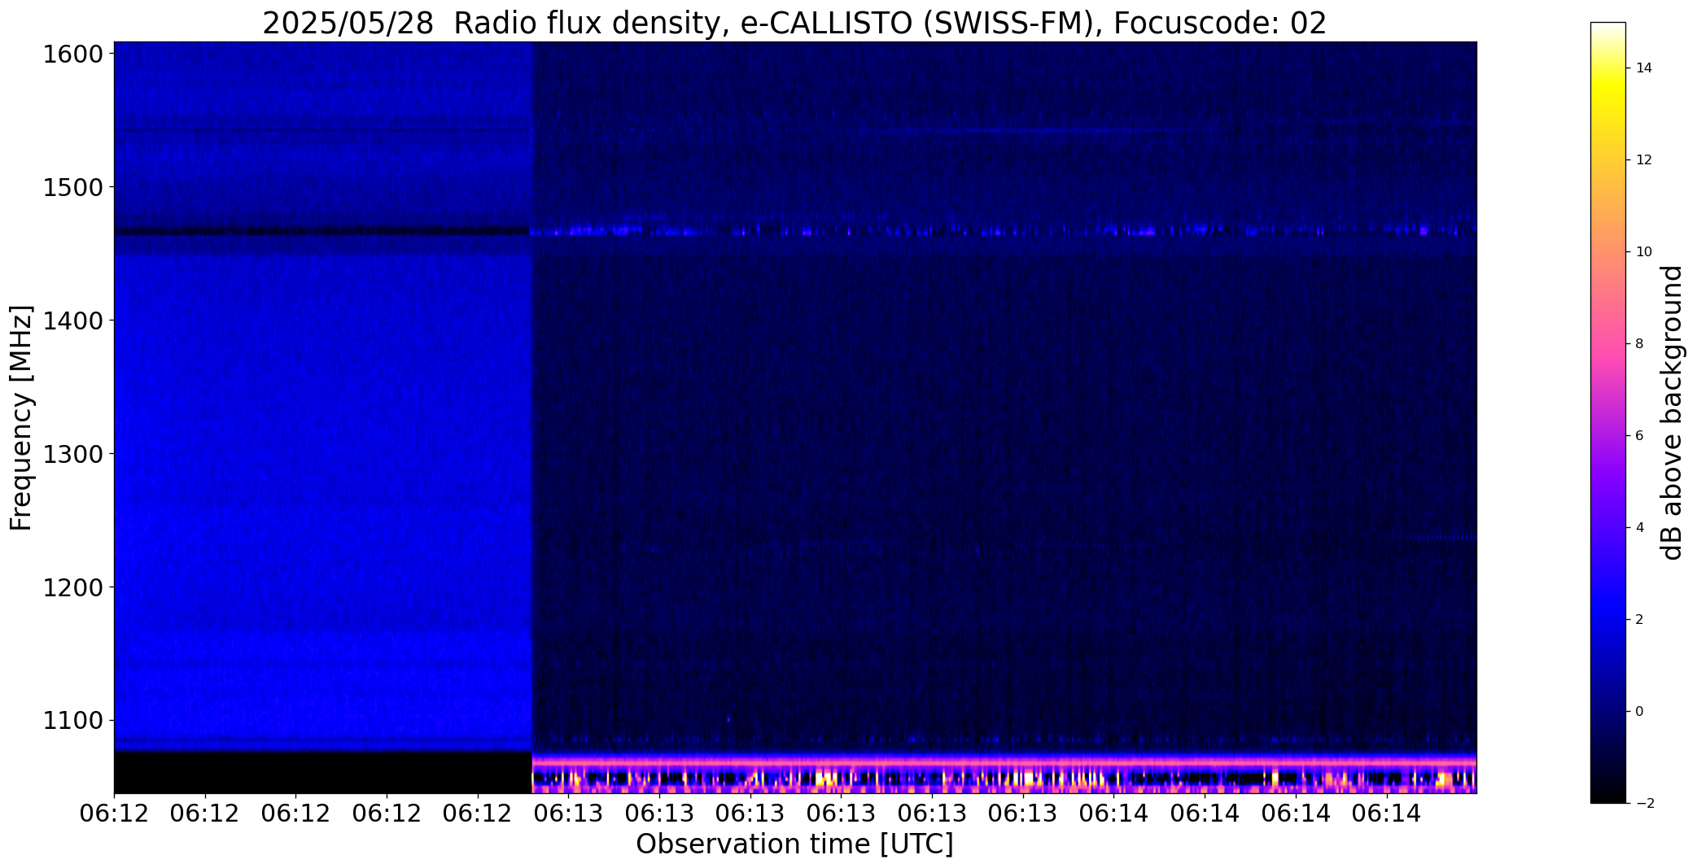Click the colorbar tick label 2
Screen dimensions: 1697x868
pyautogui.click(x=1639, y=620)
